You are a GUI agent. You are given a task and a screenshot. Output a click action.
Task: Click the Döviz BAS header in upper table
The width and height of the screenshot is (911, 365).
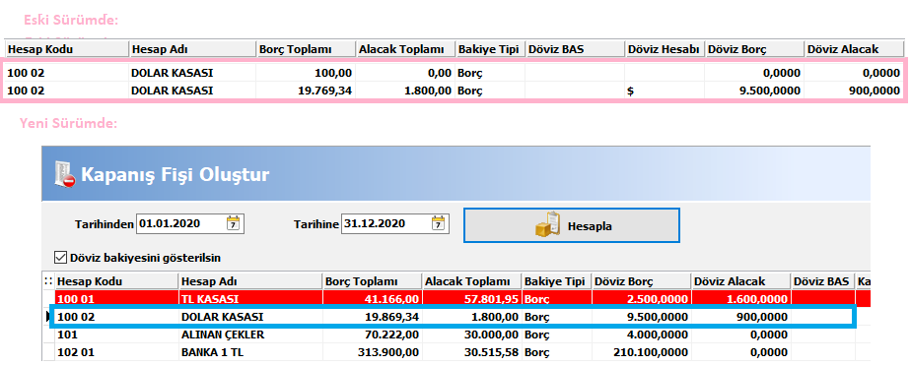click(575, 49)
